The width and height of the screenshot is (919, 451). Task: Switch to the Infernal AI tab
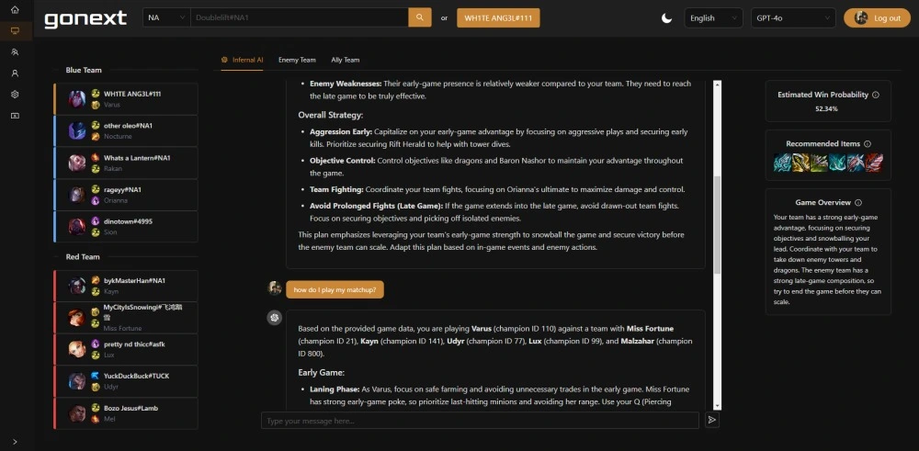[242, 60]
